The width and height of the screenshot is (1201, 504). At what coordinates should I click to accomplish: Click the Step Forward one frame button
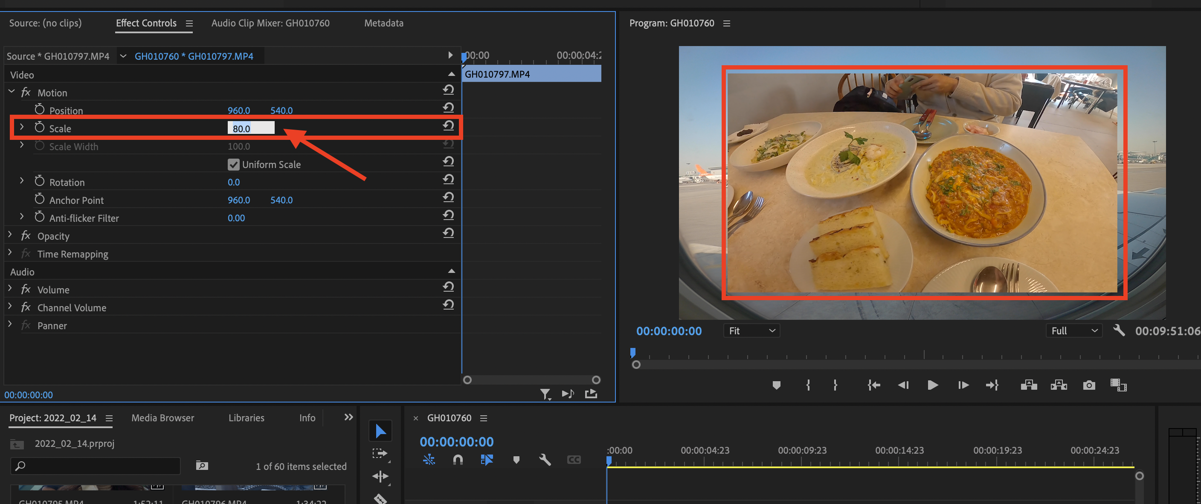(x=963, y=385)
